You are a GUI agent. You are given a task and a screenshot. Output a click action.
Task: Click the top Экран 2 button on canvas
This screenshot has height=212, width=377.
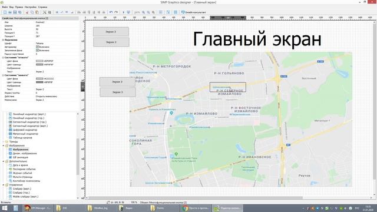[x=111, y=32]
